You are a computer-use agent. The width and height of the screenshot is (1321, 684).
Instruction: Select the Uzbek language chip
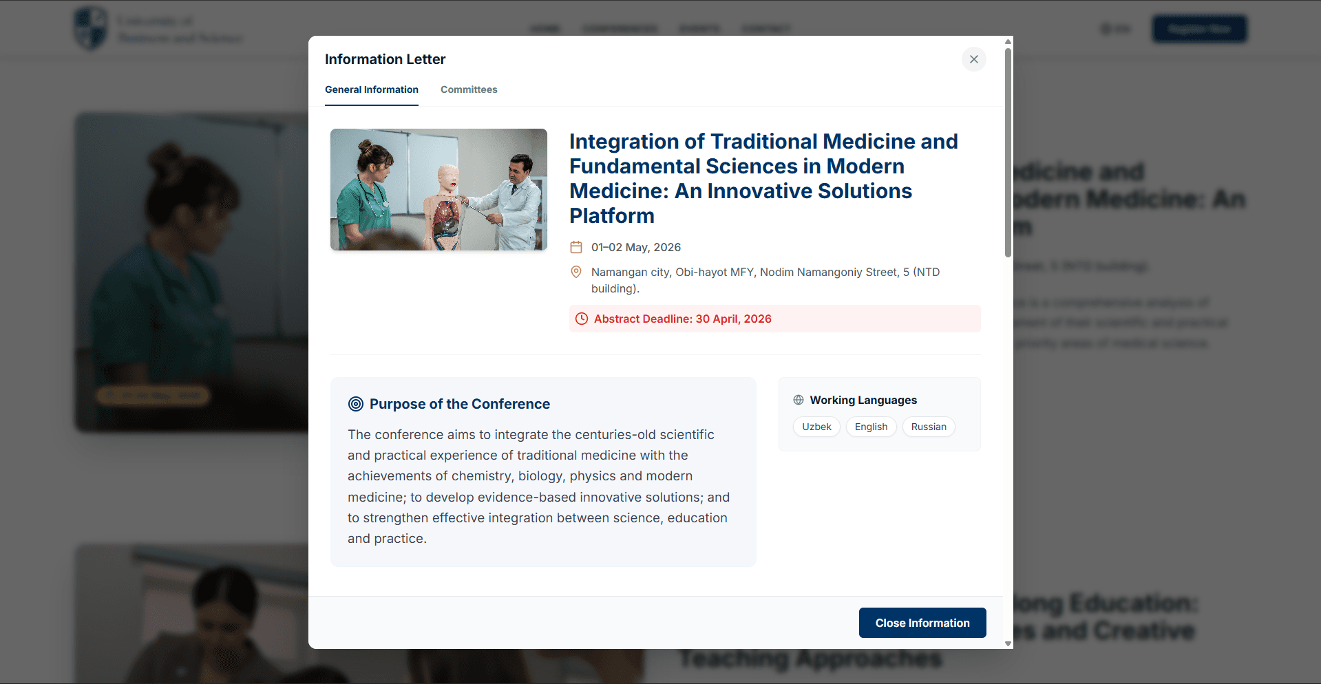coord(816,427)
